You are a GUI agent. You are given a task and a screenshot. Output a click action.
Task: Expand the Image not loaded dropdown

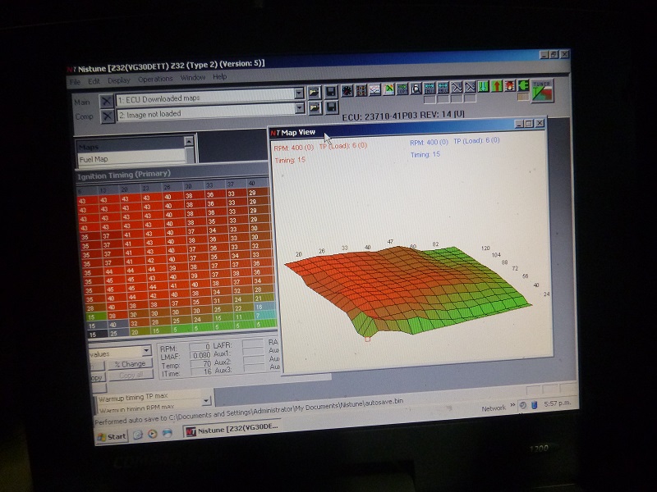(300, 110)
